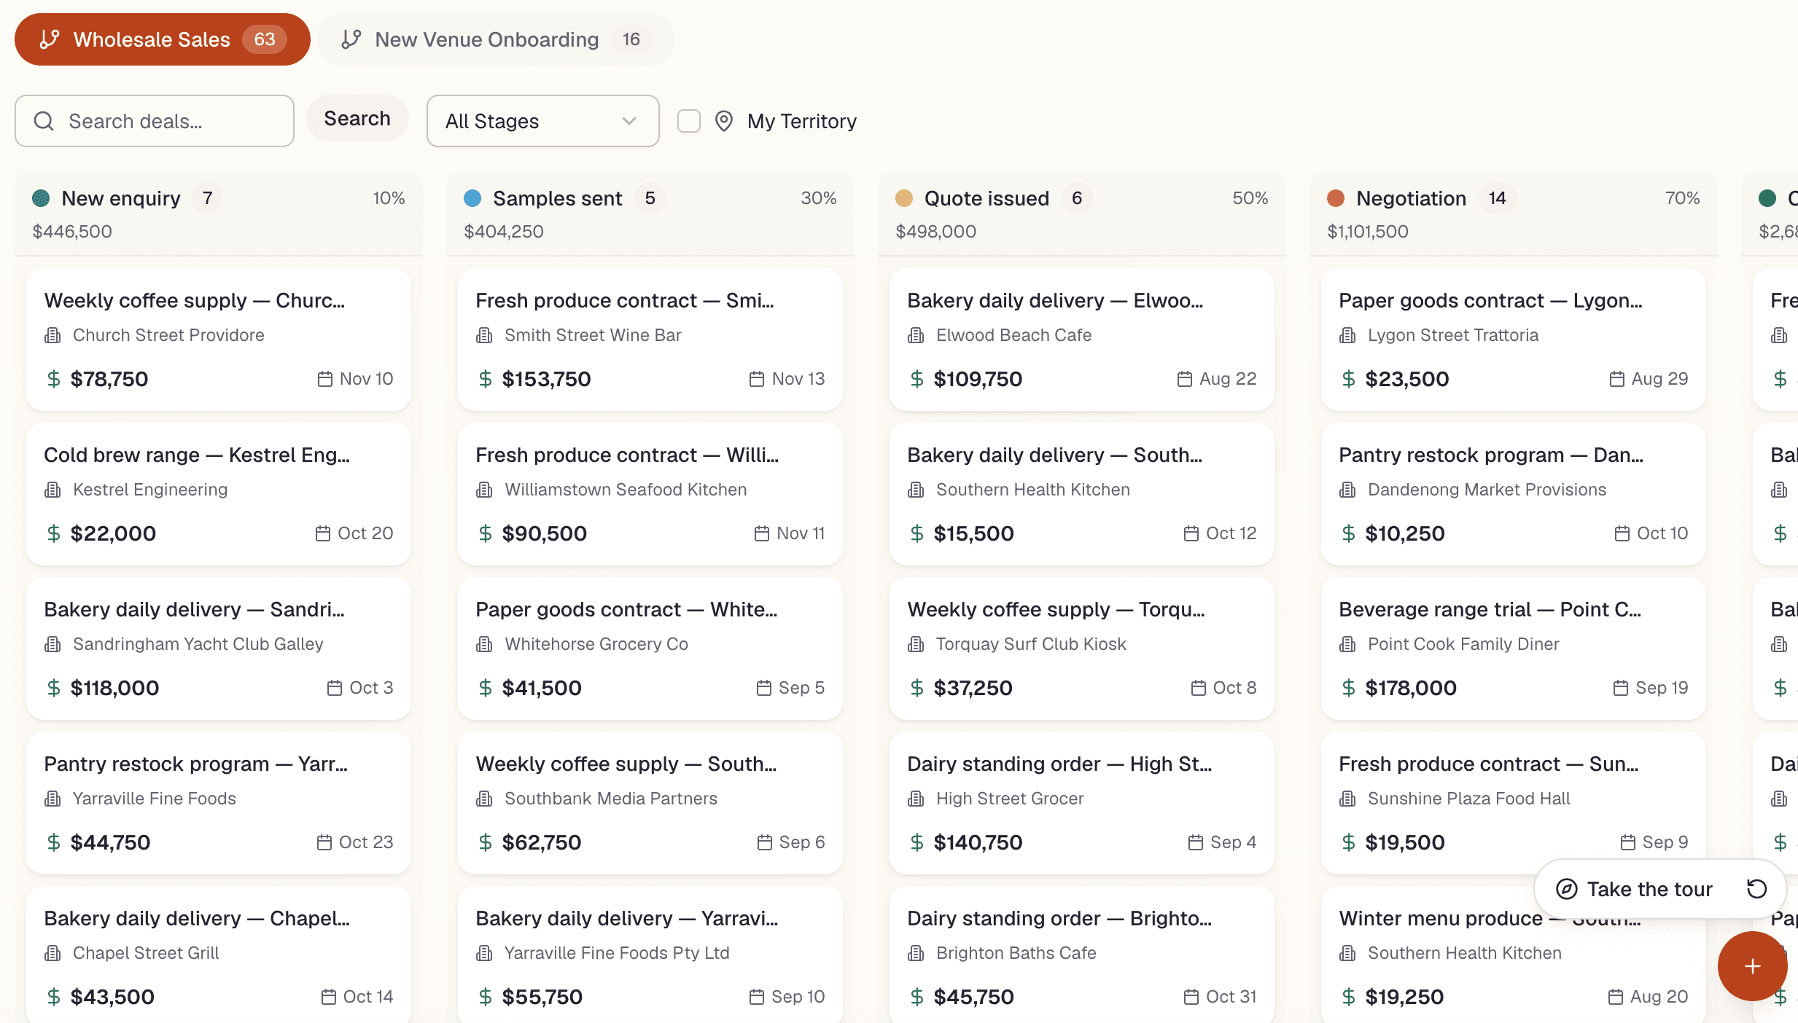Click the orange plus add deal button
Screen dimensions: 1798x1023
point(1753,966)
